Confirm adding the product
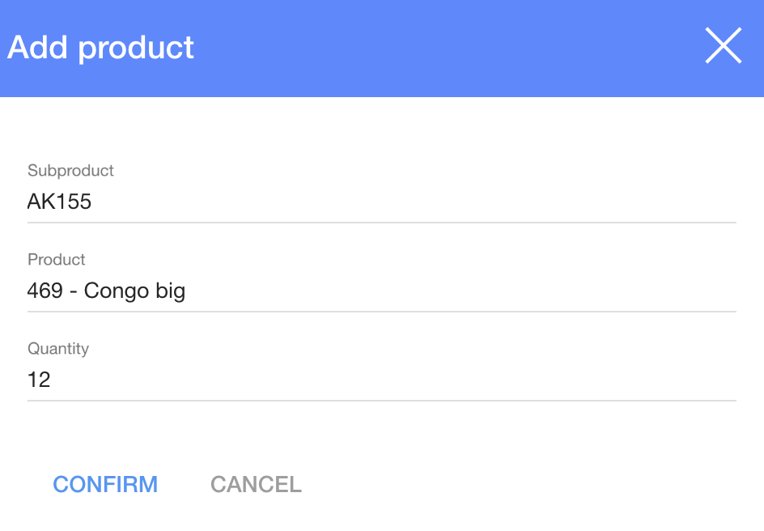Viewport: 764px width, 531px height. tap(105, 484)
